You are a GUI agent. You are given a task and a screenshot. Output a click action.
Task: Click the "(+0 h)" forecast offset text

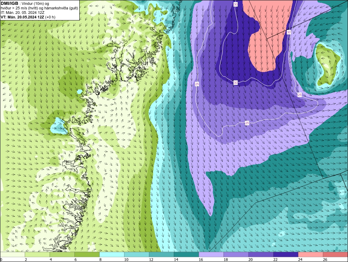click(50, 17)
